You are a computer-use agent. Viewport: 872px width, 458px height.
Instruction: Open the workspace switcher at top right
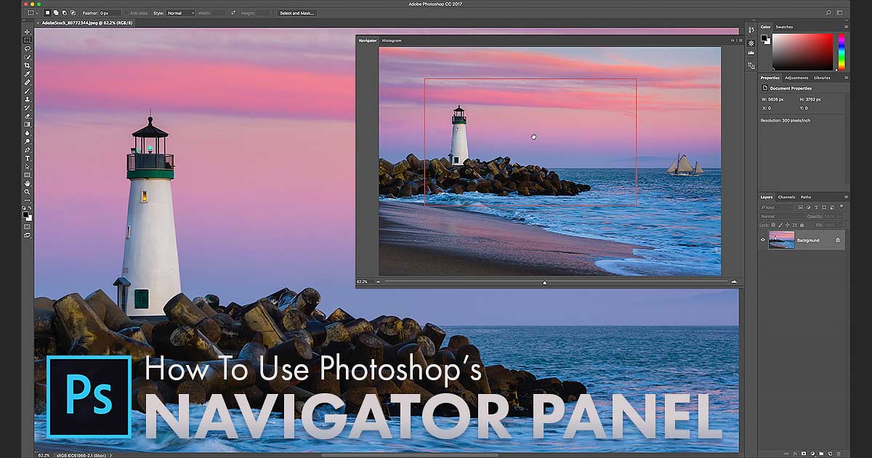839,12
